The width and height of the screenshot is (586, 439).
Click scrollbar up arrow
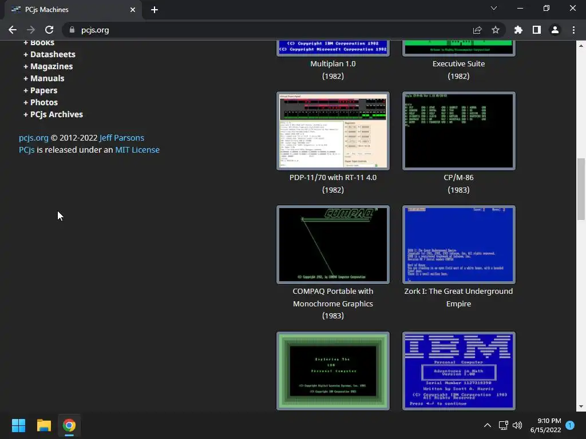click(581, 46)
